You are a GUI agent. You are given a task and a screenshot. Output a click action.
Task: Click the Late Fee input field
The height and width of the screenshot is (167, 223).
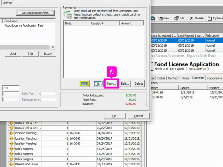click(x=47, y=93)
